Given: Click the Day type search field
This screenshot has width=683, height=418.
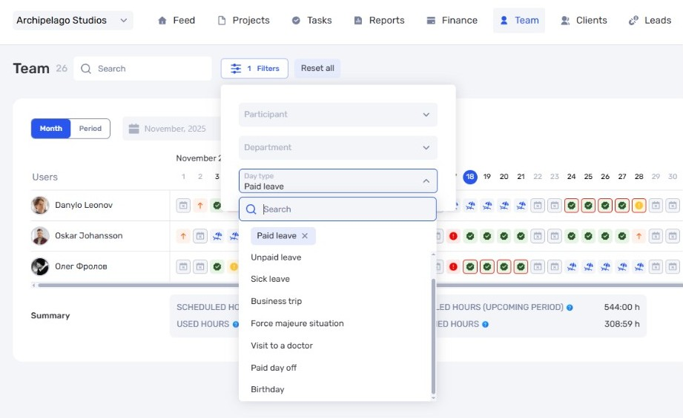Looking at the screenshot, I should [337, 209].
